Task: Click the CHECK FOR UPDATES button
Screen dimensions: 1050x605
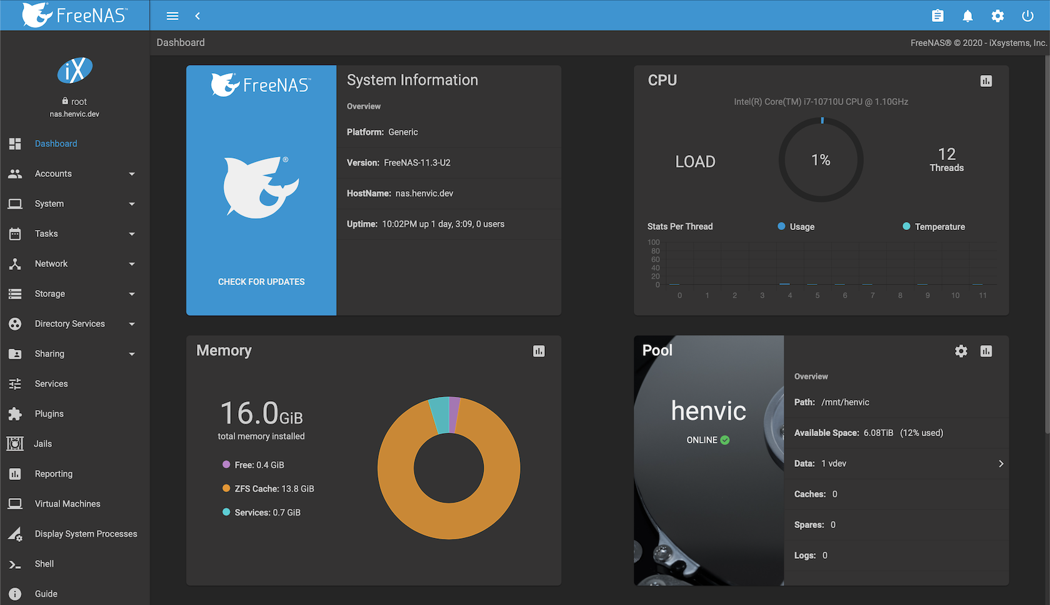Action: pyautogui.click(x=261, y=282)
